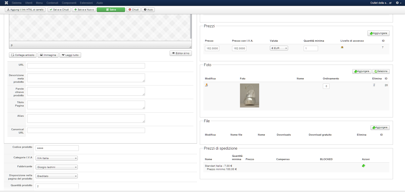Click the green add icon for Standart Italia

click(x=364, y=166)
